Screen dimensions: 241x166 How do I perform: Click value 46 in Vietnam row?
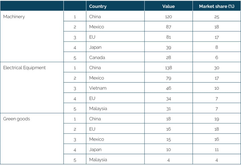click(x=168, y=88)
